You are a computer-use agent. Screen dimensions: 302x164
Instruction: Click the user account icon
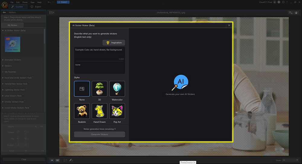click(x=275, y=2)
